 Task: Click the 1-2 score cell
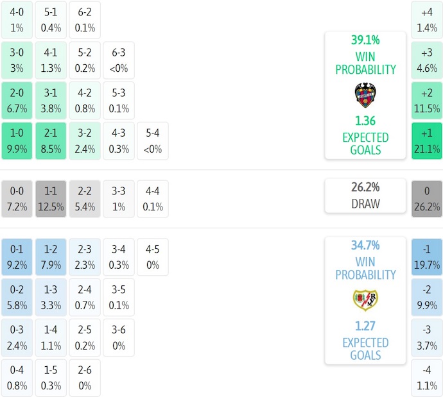point(51,257)
